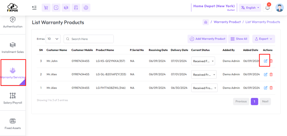This screenshot has width=287, height=136.
Task: Click the LG GL-B201APZY(333) product cell
Action: pos(111,74)
